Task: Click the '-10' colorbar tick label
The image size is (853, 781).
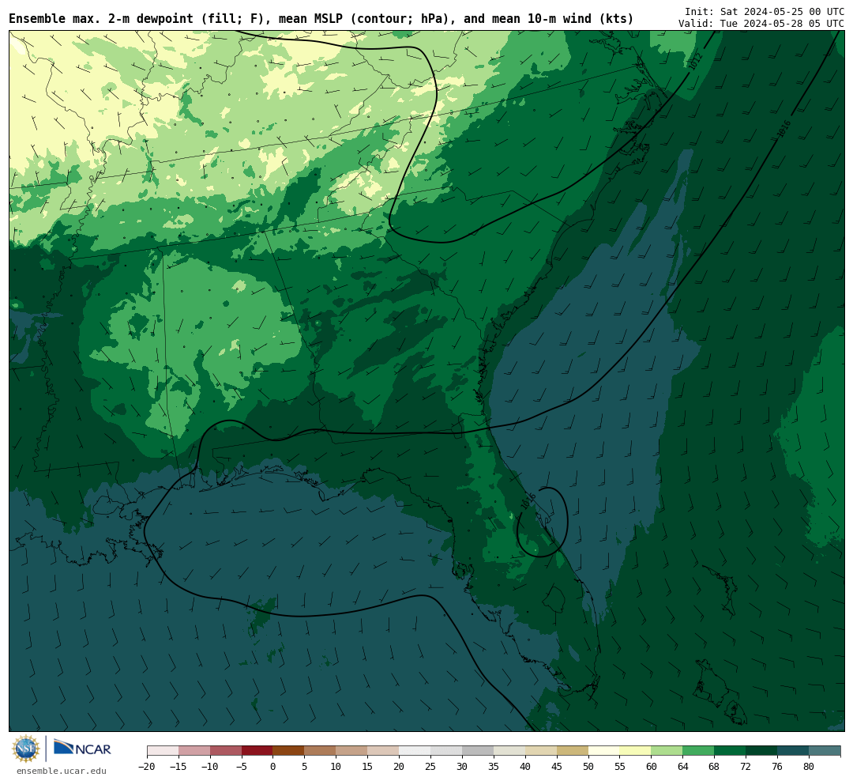Action: click(x=209, y=767)
